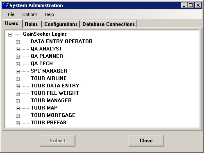Screen dimensions: 204x153
Task: Select the TOUR FILL WEIGHT tree item
Action: click(x=55, y=93)
